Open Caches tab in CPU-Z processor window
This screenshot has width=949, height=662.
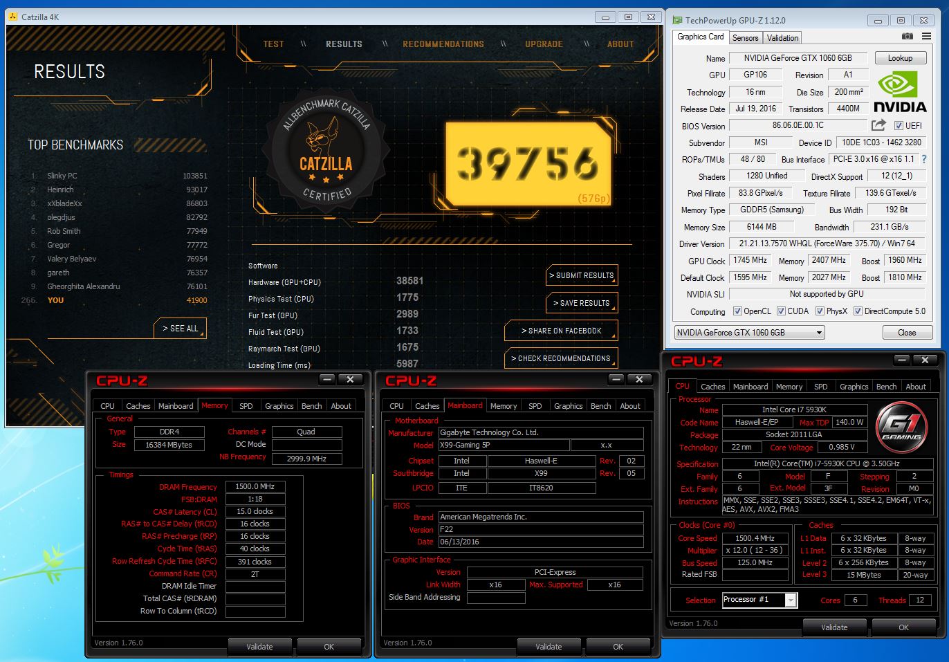(712, 387)
